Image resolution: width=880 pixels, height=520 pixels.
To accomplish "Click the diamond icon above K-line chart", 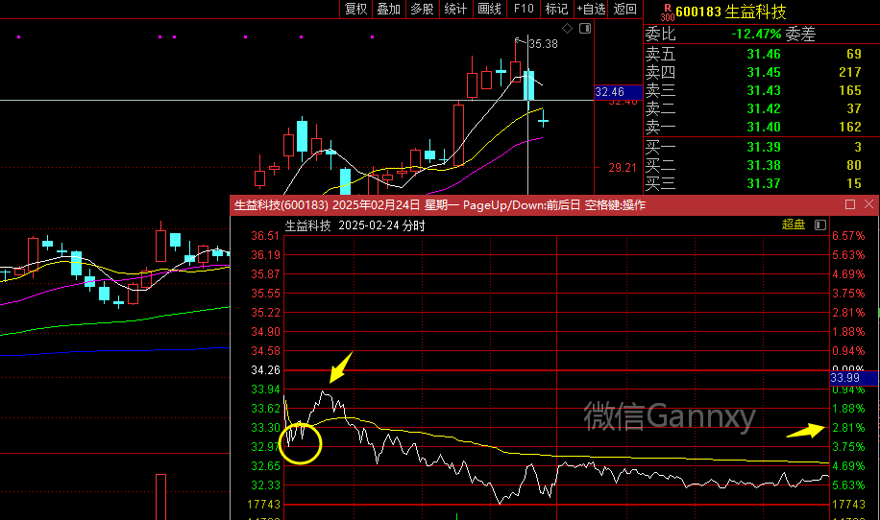I will coord(568,29).
